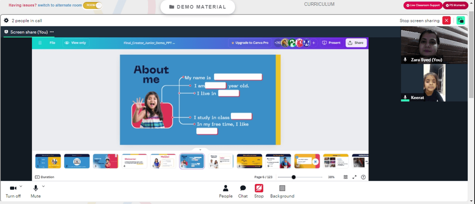Screen dimensions: 475x204
Task: Select slide 10 thumbnail
Action: [x=307, y=161]
